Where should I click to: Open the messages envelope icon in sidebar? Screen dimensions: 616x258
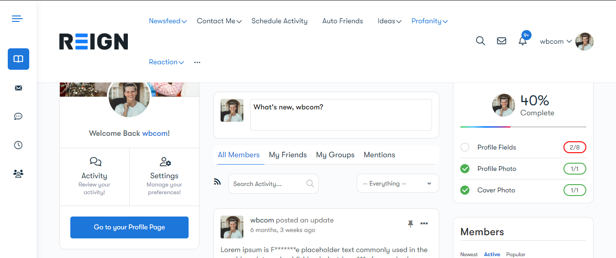(x=18, y=88)
